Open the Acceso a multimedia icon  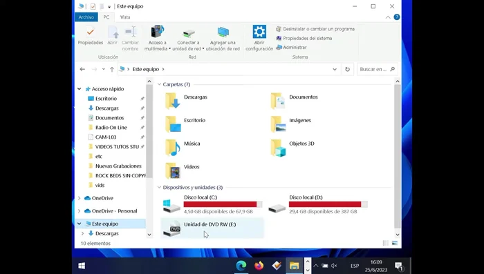pos(157,32)
